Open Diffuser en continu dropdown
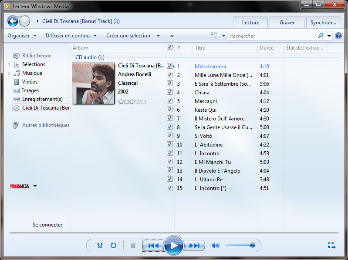Image resolution: width=348 pixels, height=260 pixels. click(x=71, y=36)
